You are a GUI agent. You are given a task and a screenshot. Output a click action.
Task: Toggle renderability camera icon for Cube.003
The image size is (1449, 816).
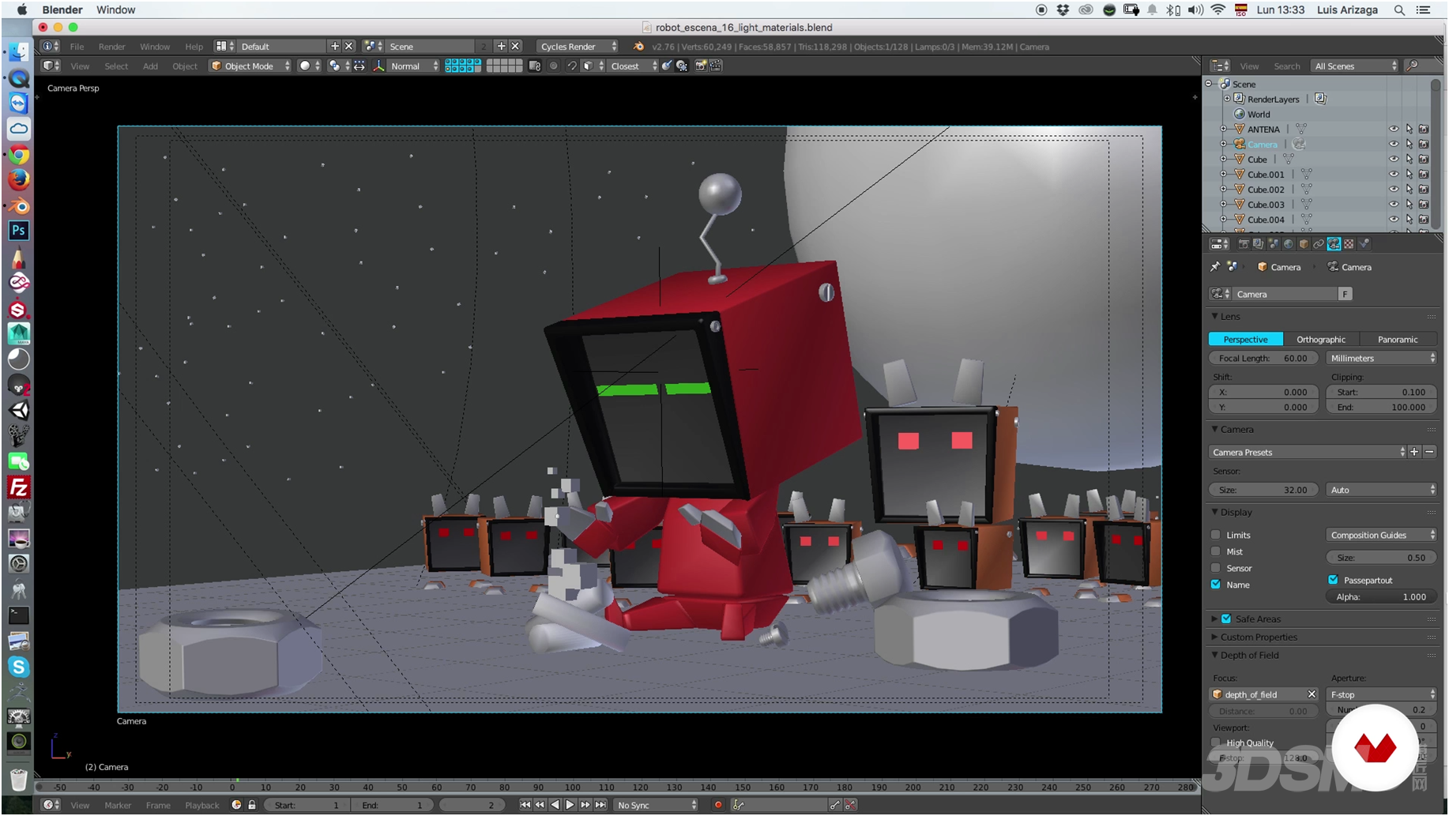1424,205
